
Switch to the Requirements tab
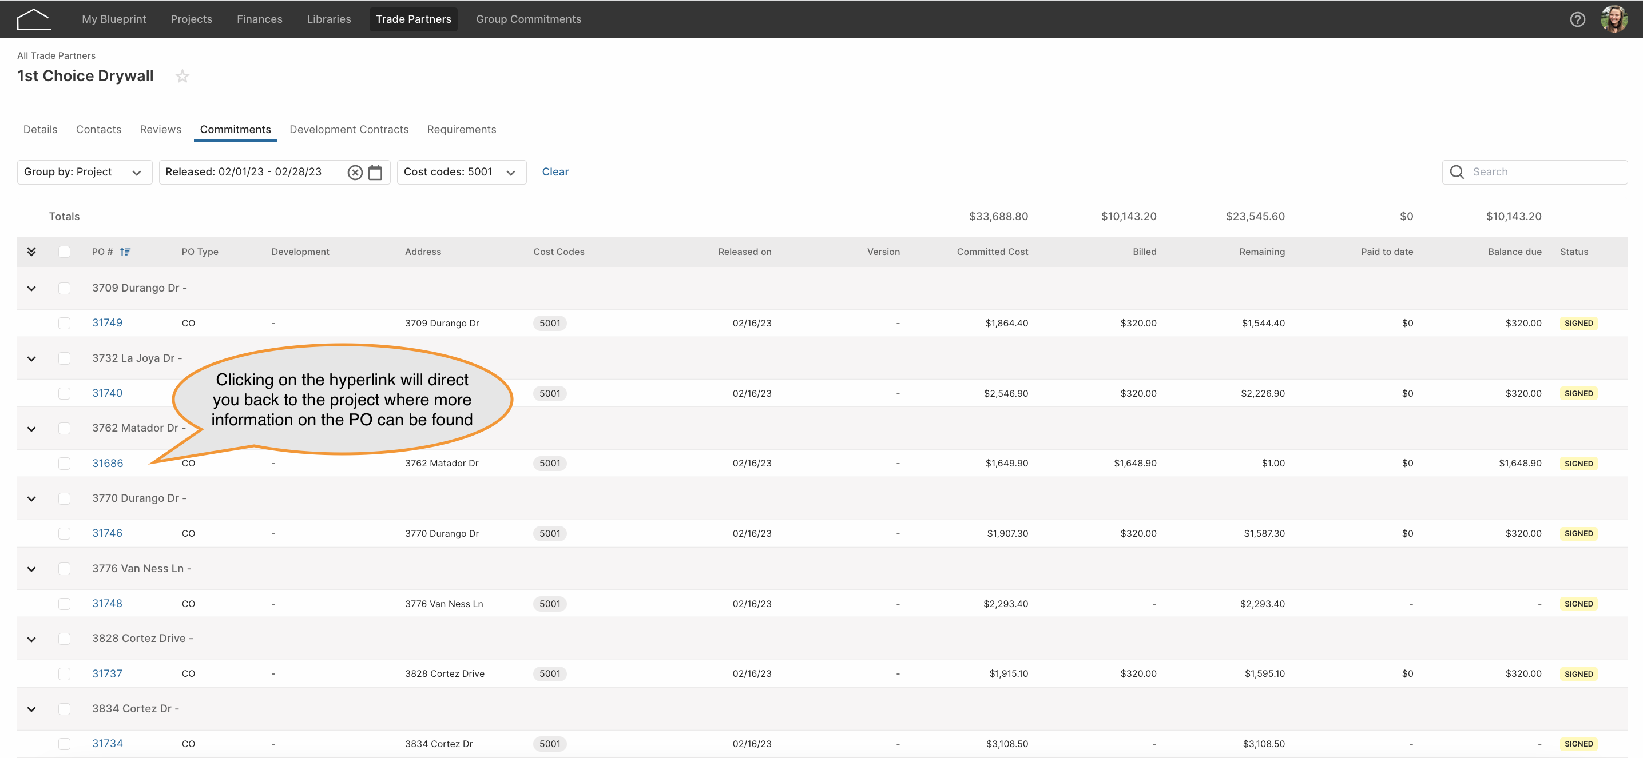pos(462,129)
